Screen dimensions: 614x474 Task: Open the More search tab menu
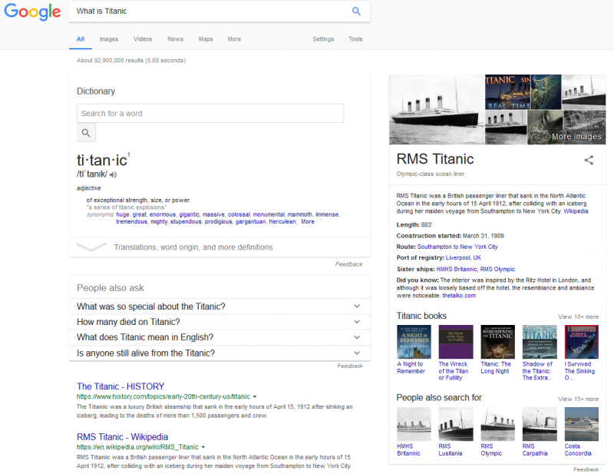tap(234, 39)
